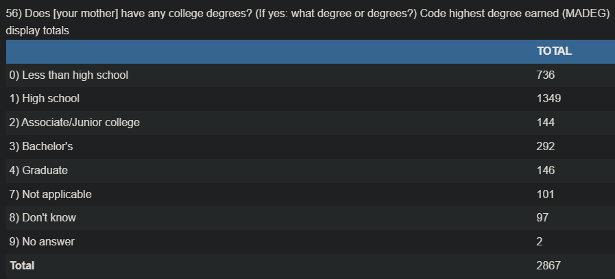The width and height of the screenshot is (615, 279).
Task: Click the value 2 for No answer
Action: pos(540,241)
